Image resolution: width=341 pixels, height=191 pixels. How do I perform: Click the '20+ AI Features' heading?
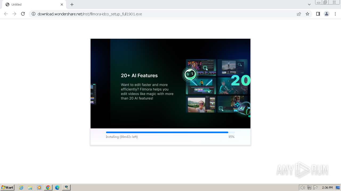click(x=139, y=76)
